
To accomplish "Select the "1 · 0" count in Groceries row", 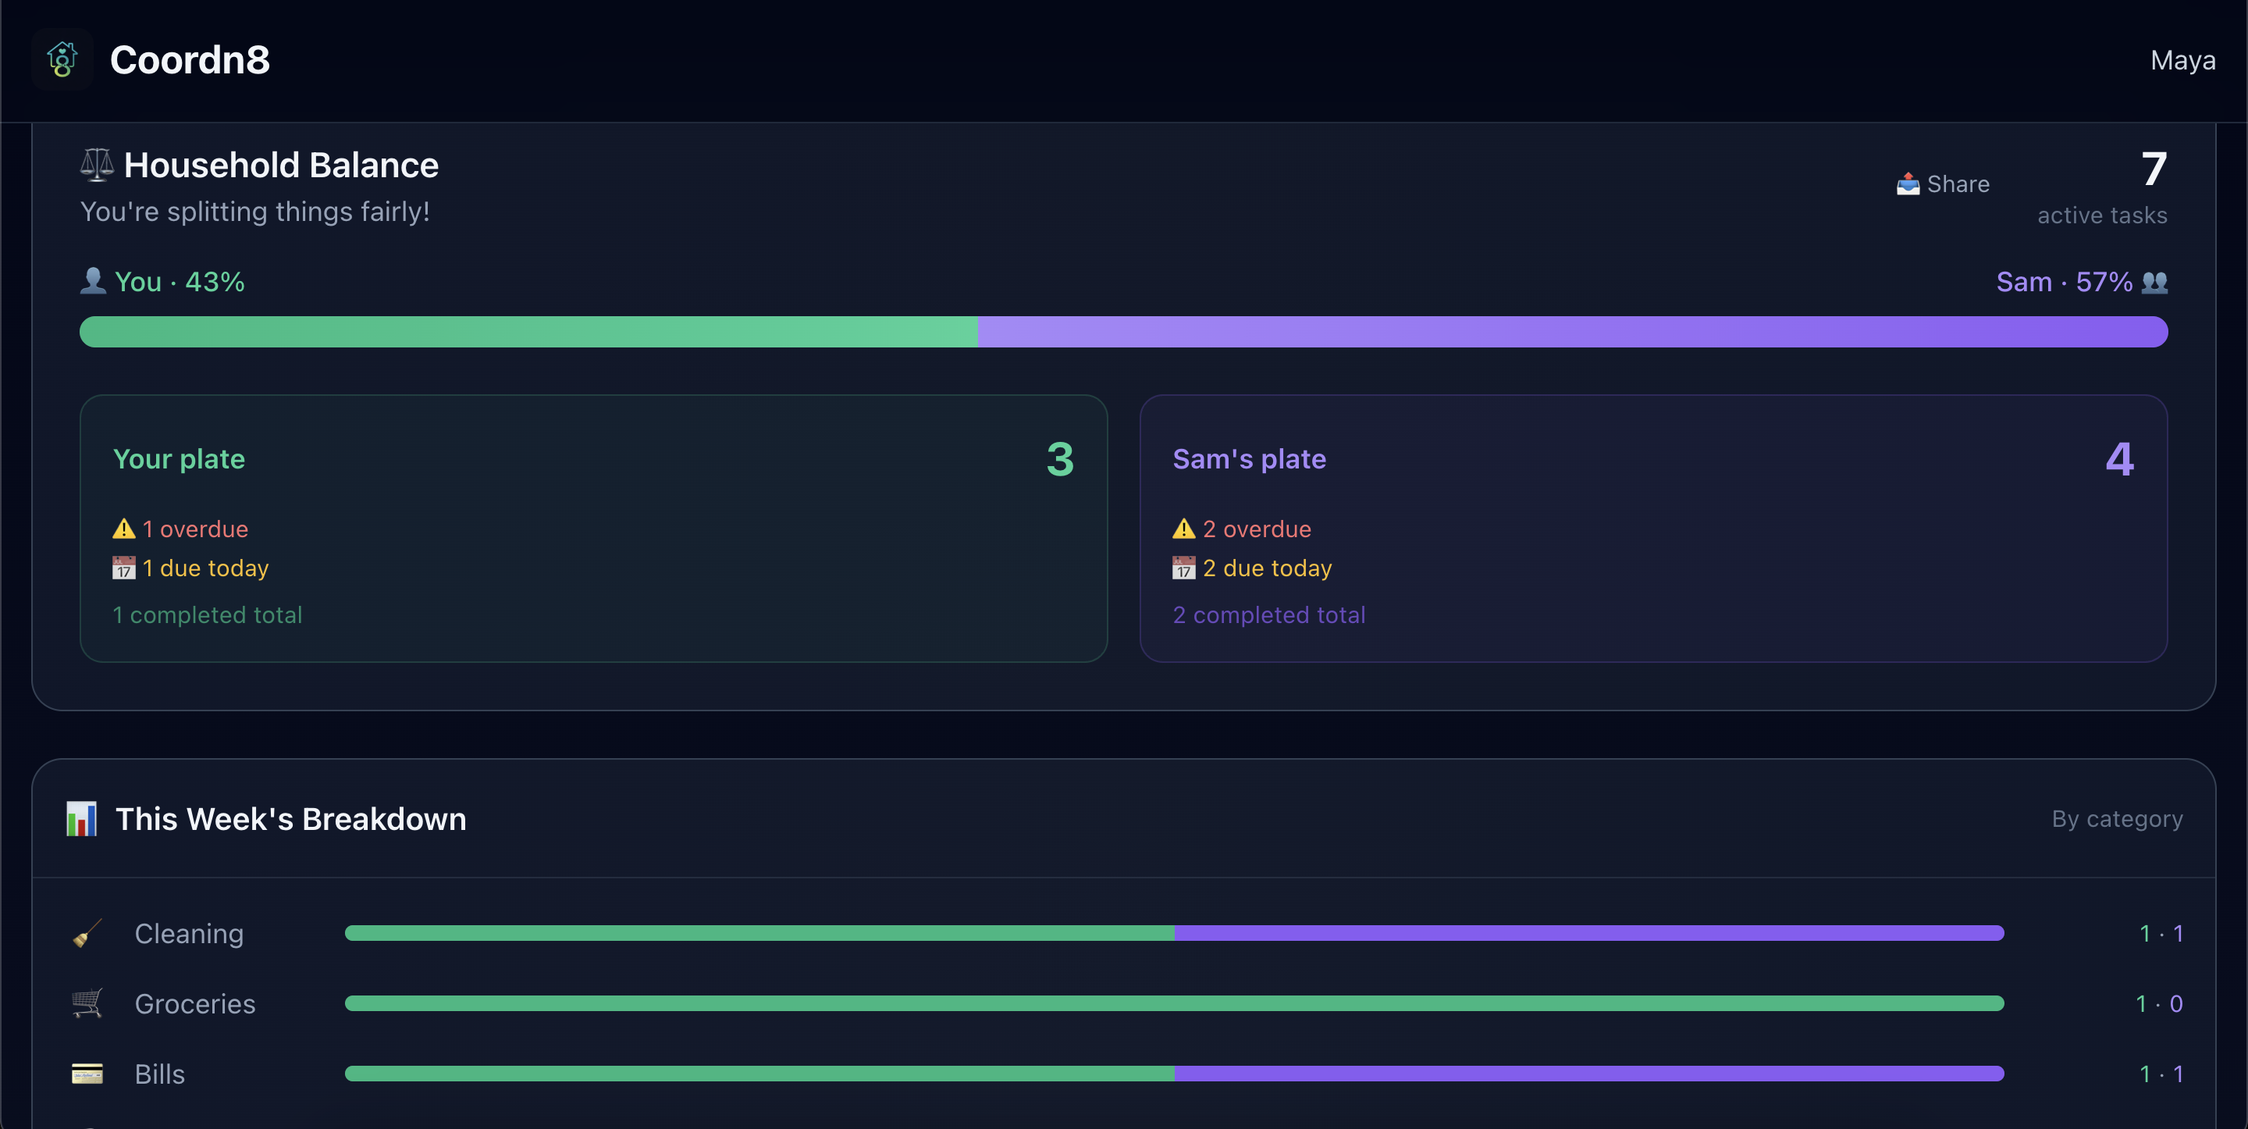I will [x=2159, y=1003].
